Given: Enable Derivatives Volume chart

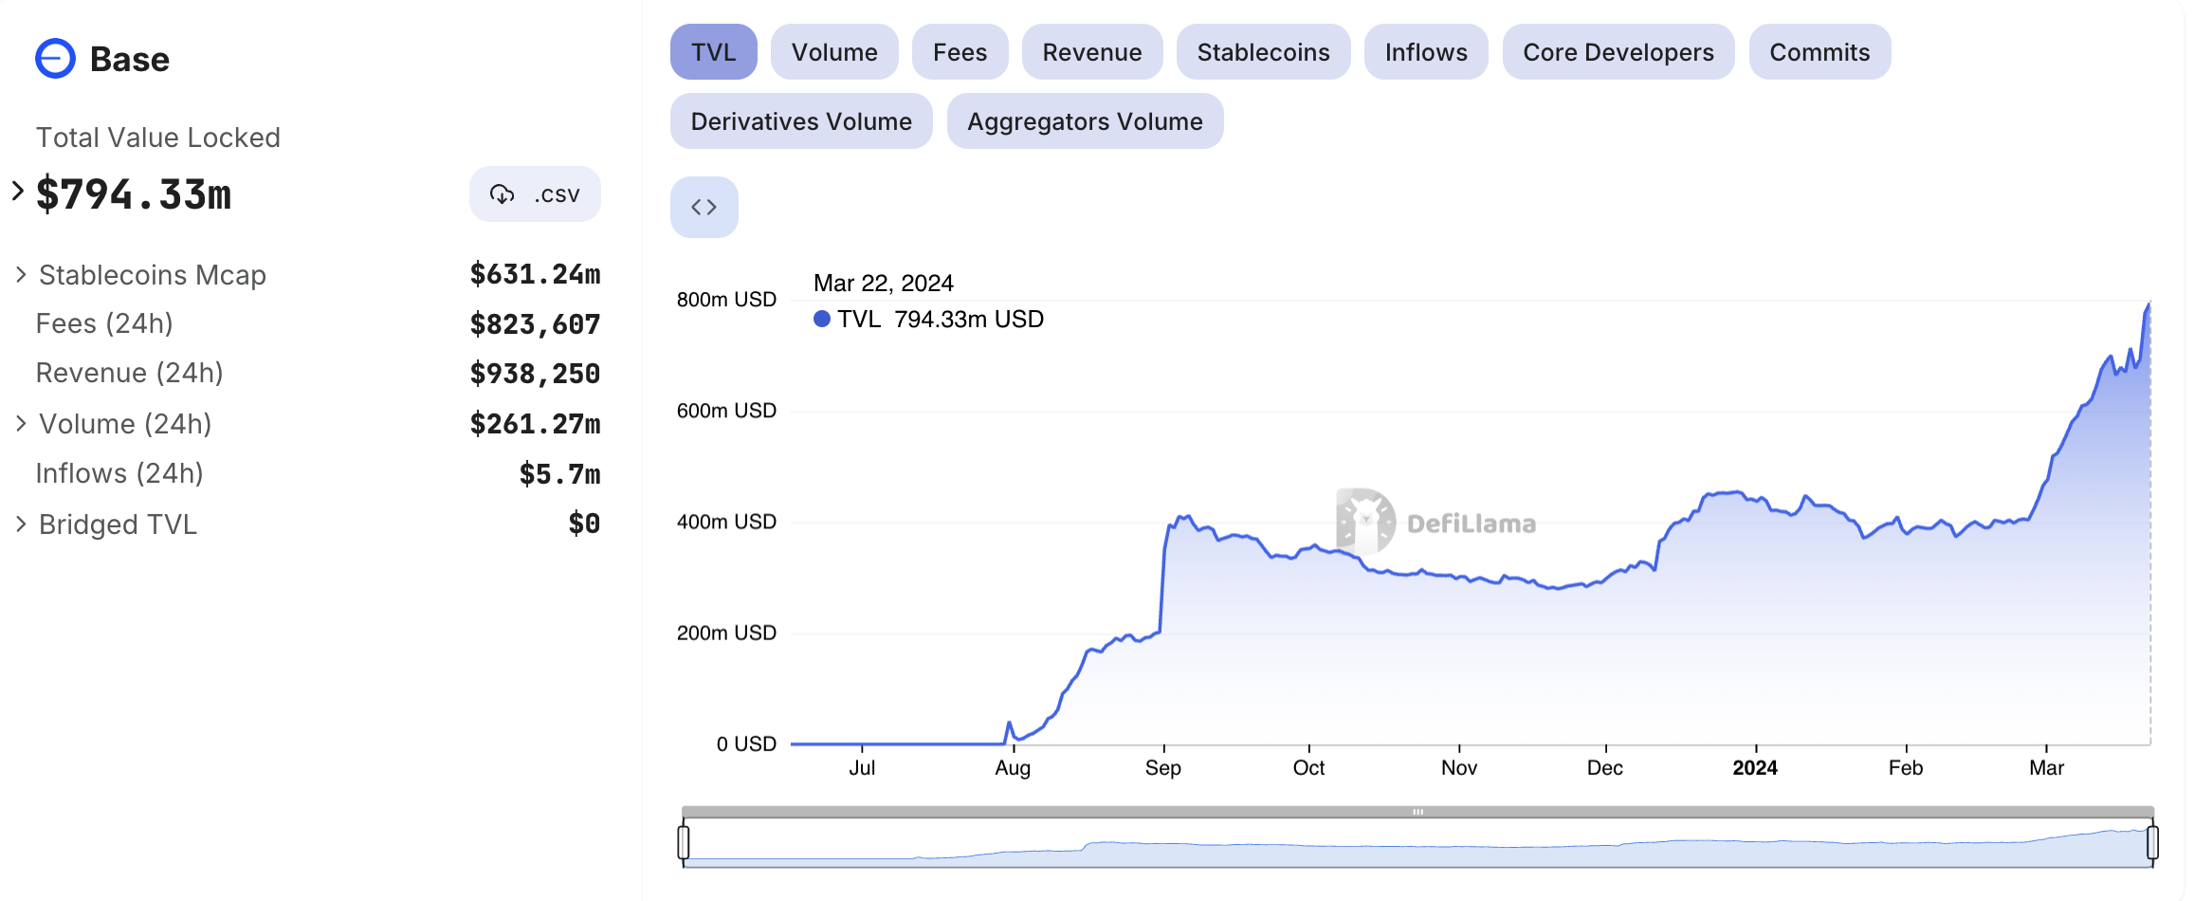Looking at the screenshot, I should click(801, 121).
